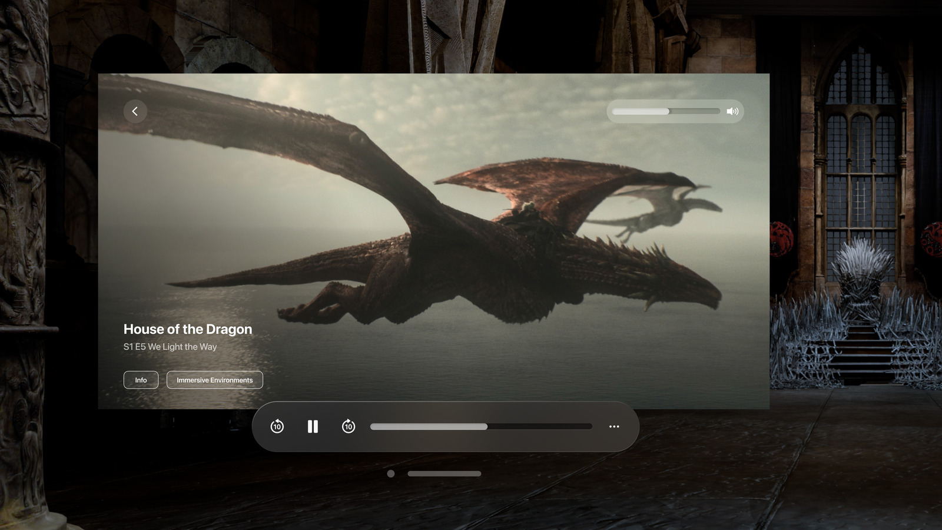The image size is (942, 530).
Task: Open the more-options menu from the ellipsis
Action: coord(614,426)
